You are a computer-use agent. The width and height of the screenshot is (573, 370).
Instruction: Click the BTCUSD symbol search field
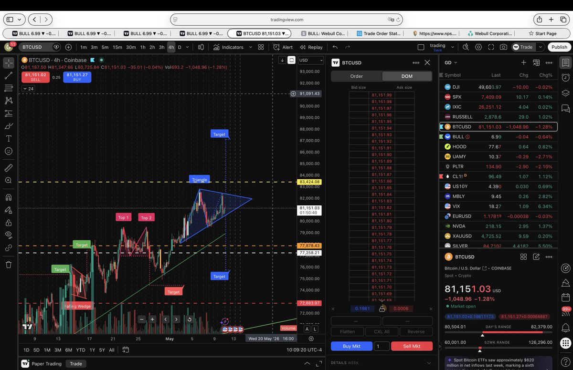tap(40, 47)
